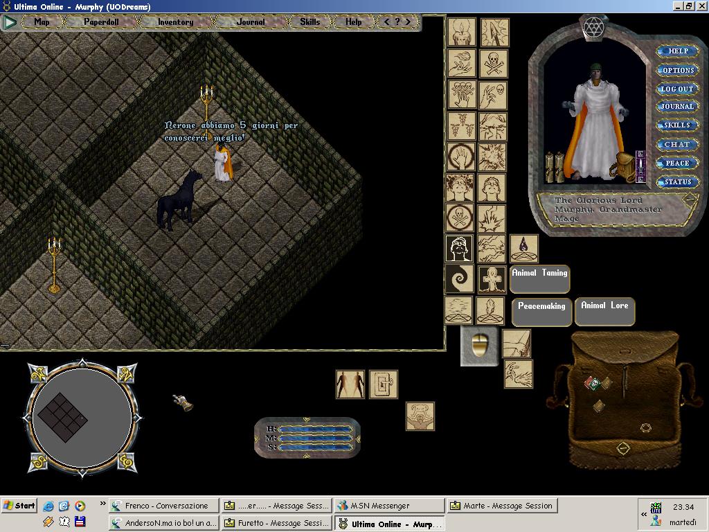Expand the Quick Launch overflow chevron
Image resolution: width=709 pixels, height=532 pixels.
click(x=102, y=504)
